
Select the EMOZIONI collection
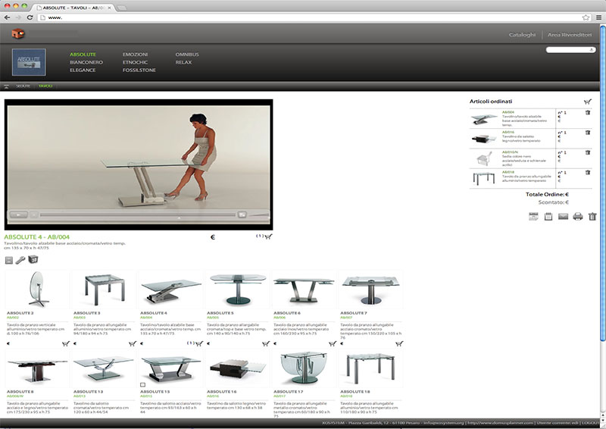pyautogui.click(x=136, y=55)
